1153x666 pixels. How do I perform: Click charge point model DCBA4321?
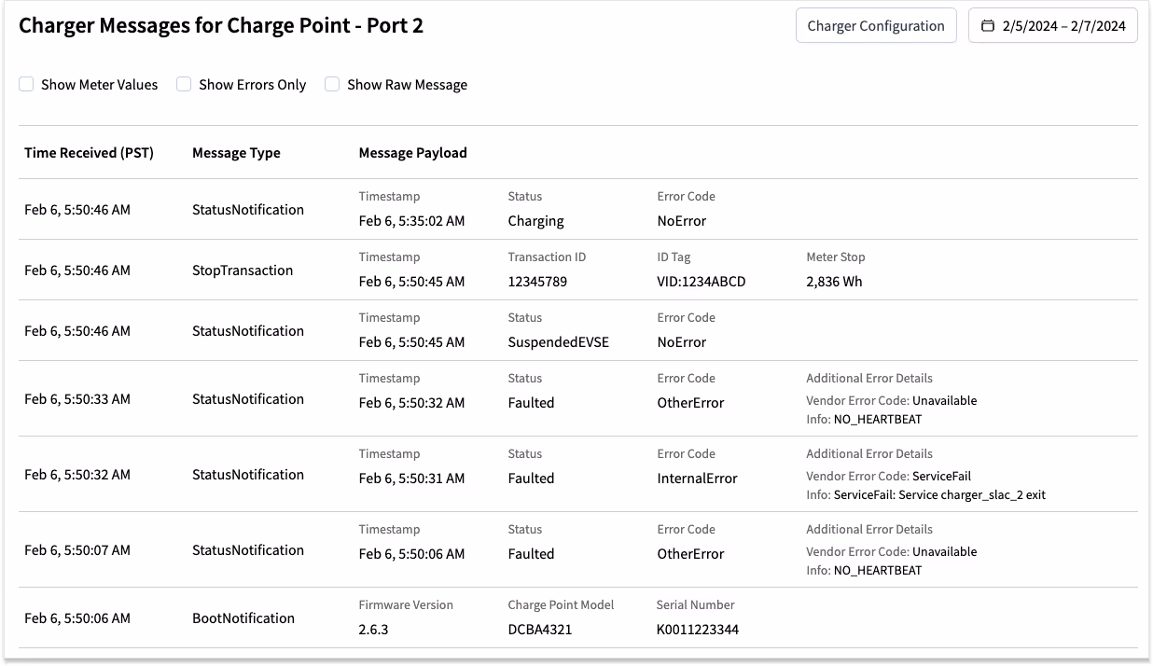coord(540,630)
